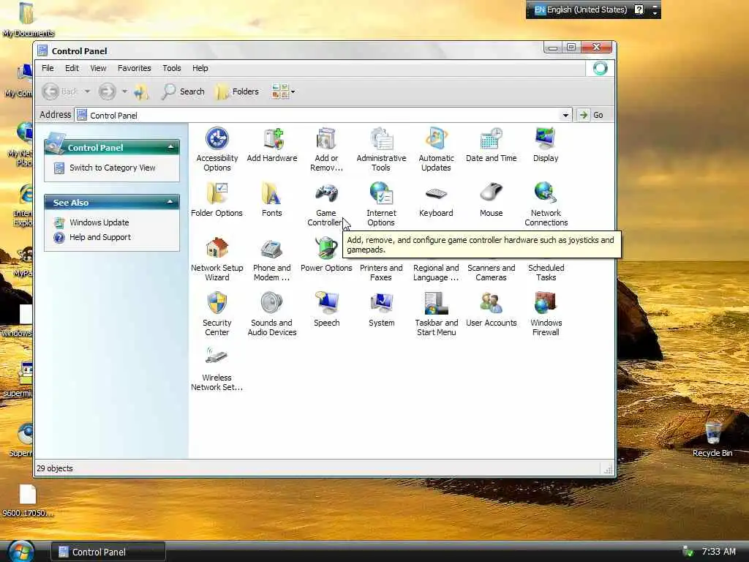This screenshot has width=749, height=562.
Task: Open the Tools menu
Action: click(171, 68)
